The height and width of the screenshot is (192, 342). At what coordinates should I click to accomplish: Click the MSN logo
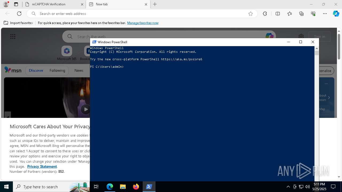[x=13, y=70]
